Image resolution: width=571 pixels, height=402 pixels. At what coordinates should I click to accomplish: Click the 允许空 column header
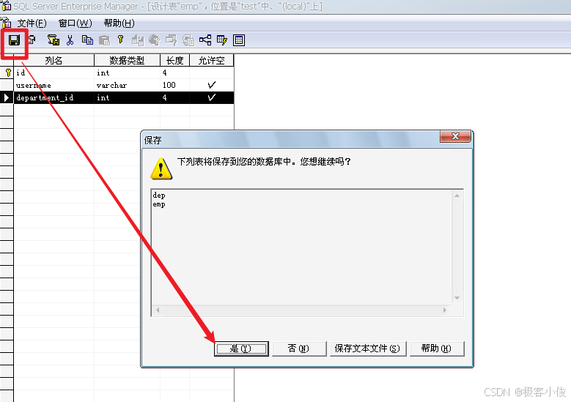(x=212, y=60)
